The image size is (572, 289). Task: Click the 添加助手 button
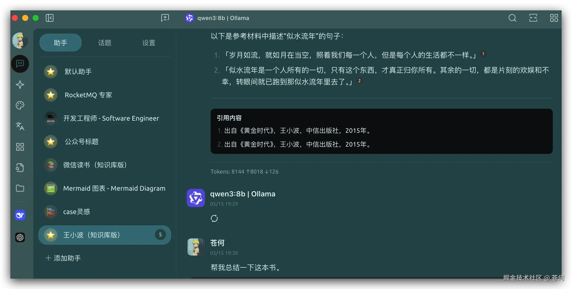(63, 258)
